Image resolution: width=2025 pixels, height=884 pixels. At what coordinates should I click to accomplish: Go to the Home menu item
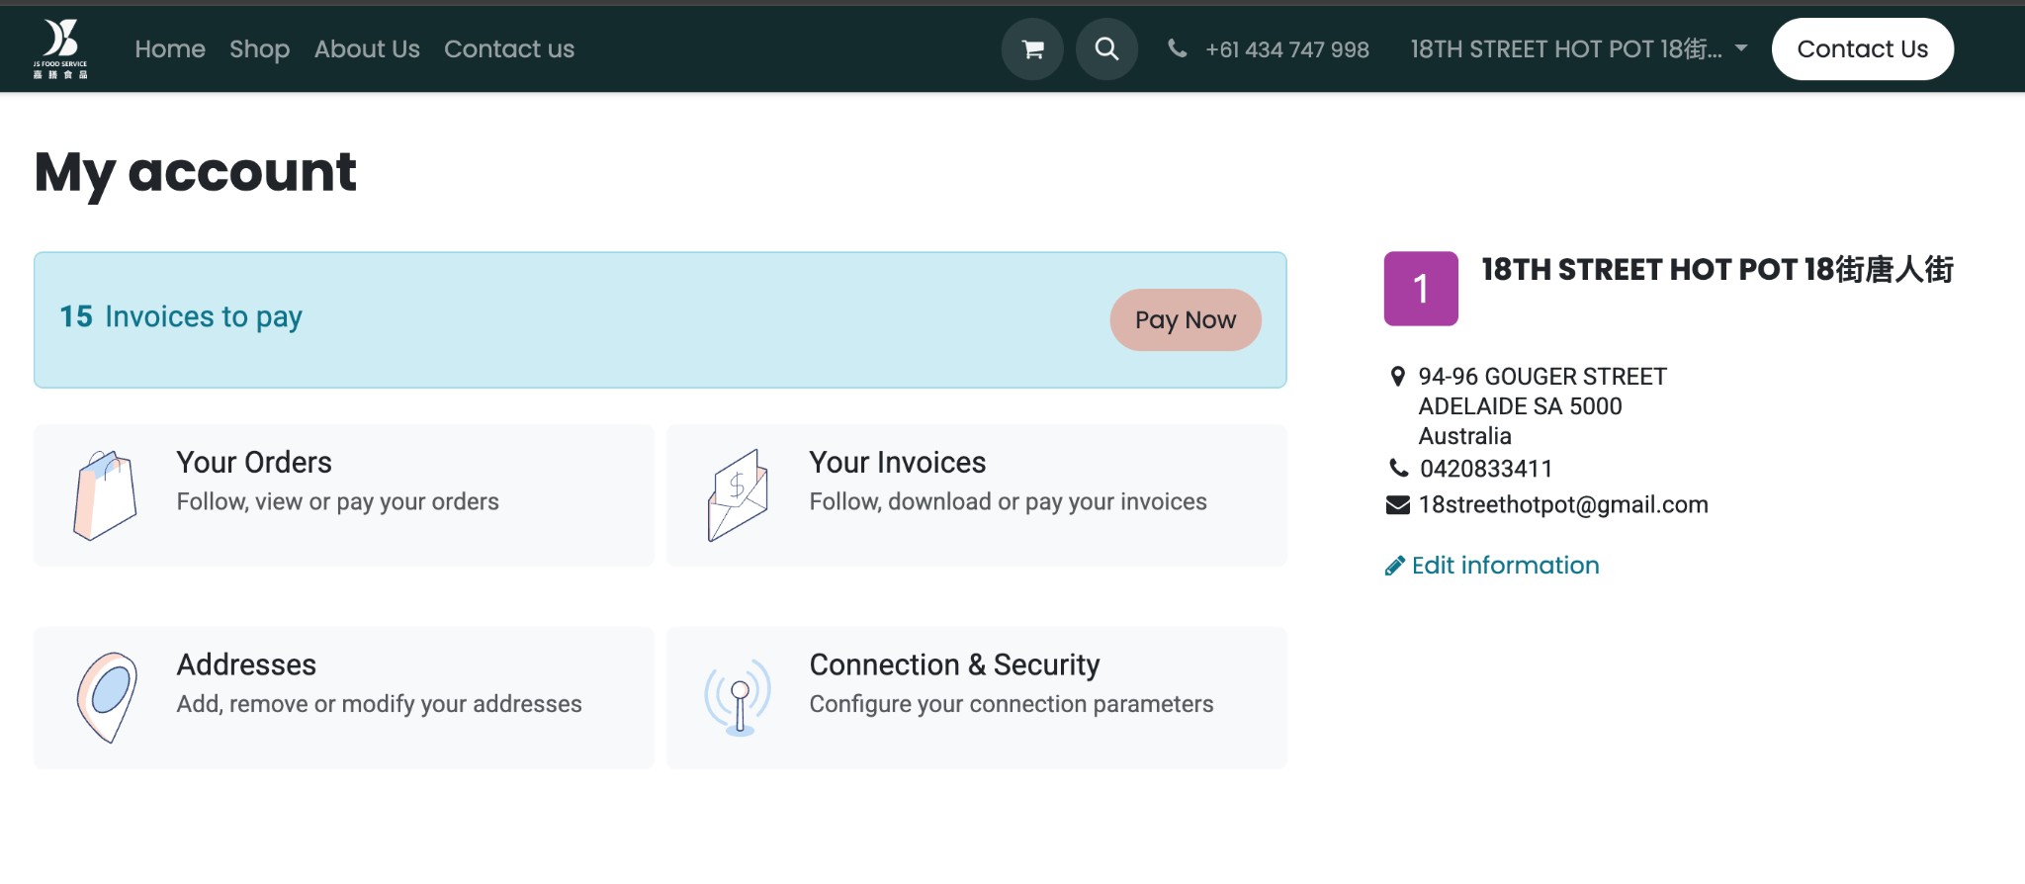(x=170, y=48)
